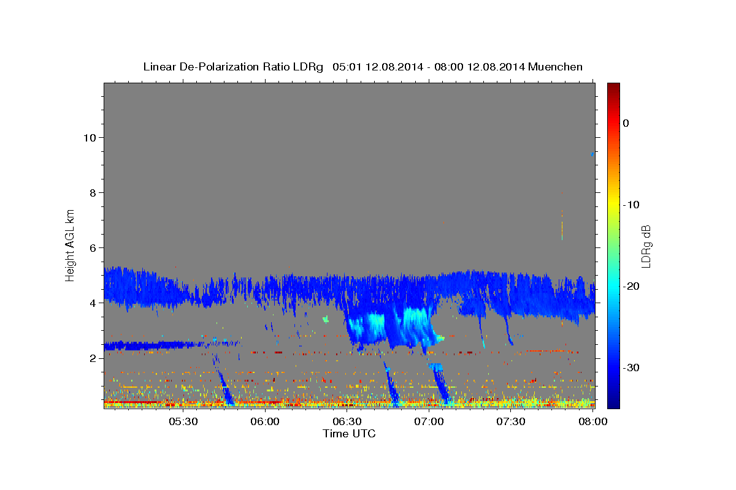Click the 07:30 time tick label
736x490 pixels.
pos(510,421)
